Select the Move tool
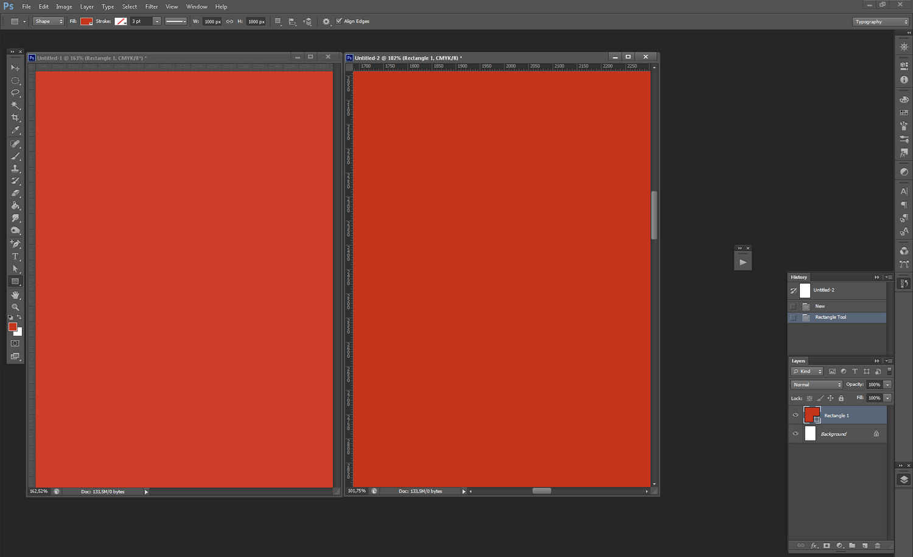This screenshot has width=913, height=557. [x=15, y=68]
